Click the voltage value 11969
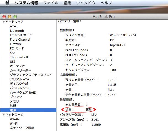 (x=96, y=125)
